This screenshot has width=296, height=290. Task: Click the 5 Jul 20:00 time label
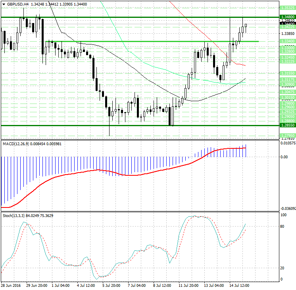tap(111, 285)
